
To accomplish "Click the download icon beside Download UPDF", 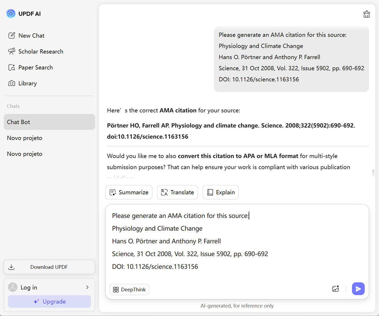I will point(11,267).
